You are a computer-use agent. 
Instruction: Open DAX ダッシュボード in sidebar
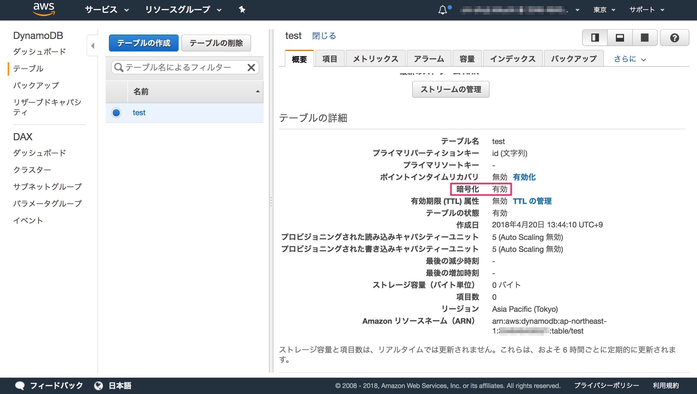(39, 153)
